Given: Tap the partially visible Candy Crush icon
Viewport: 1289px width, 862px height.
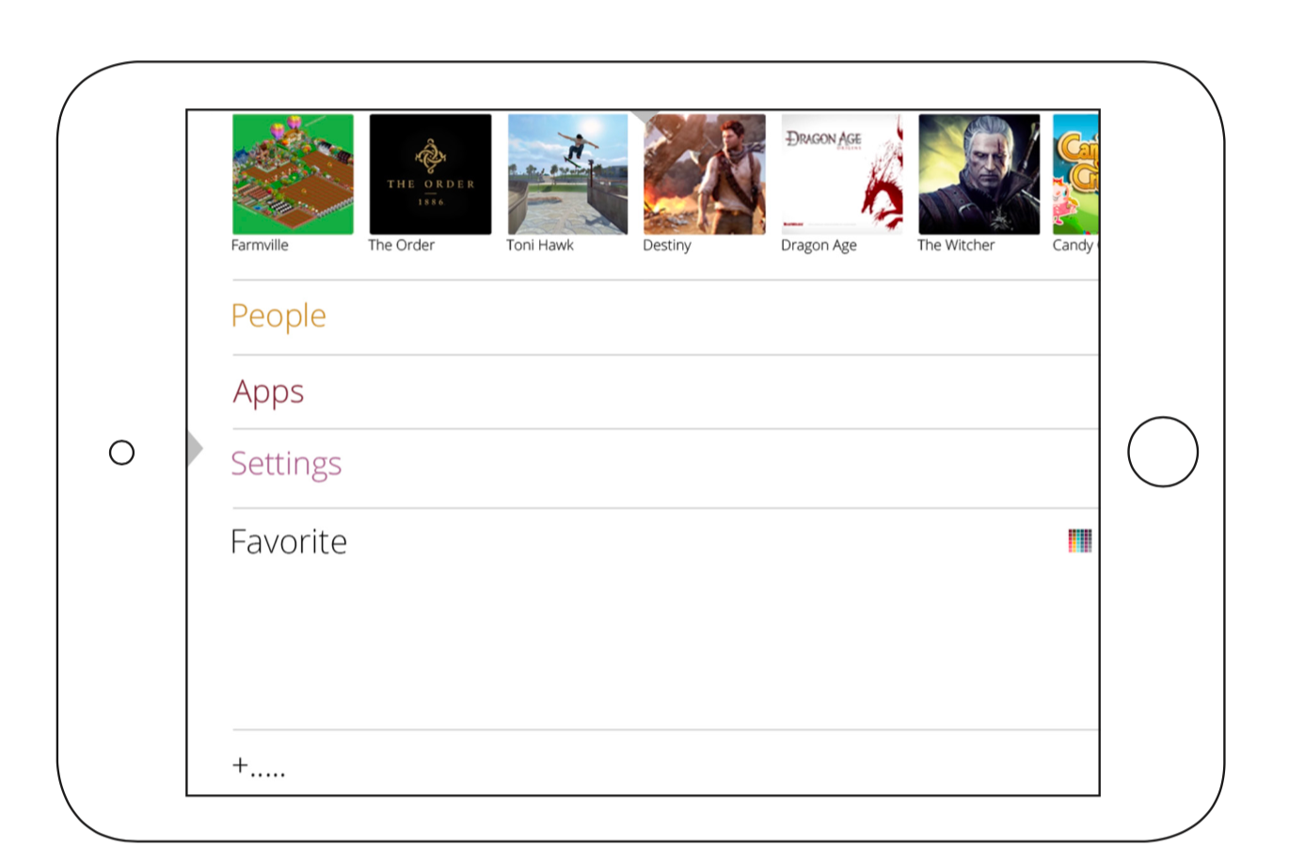Looking at the screenshot, I should click(1075, 174).
